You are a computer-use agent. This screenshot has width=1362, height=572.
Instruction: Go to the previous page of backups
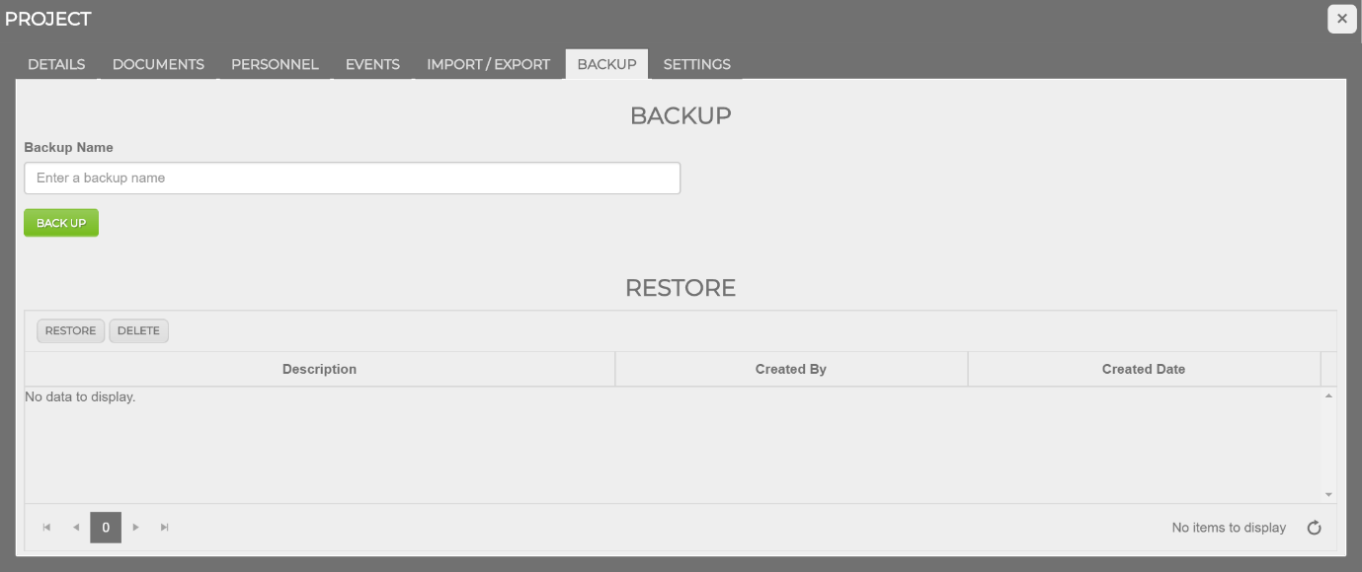pos(75,527)
